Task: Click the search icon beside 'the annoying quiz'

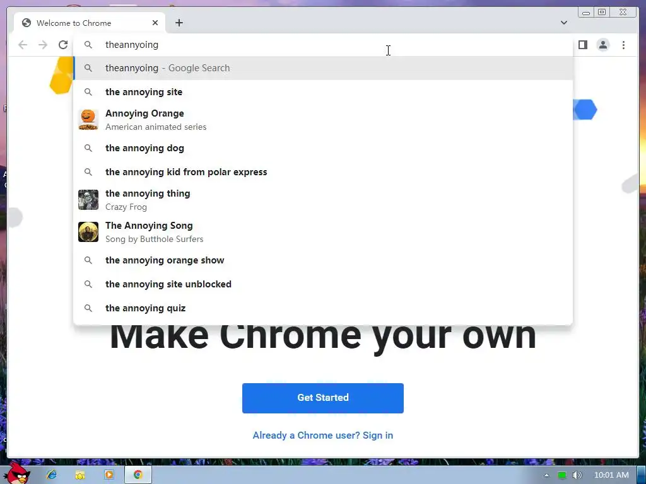Action: [88, 308]
